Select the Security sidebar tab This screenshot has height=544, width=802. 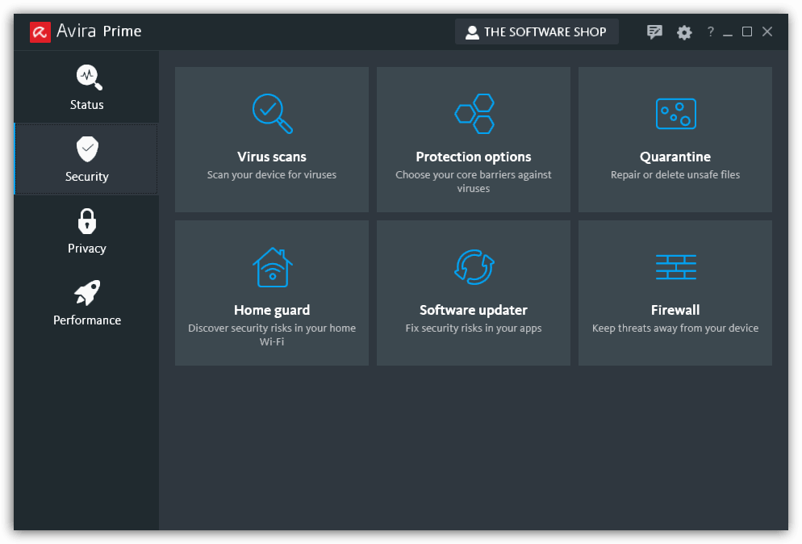pos(86,159)
